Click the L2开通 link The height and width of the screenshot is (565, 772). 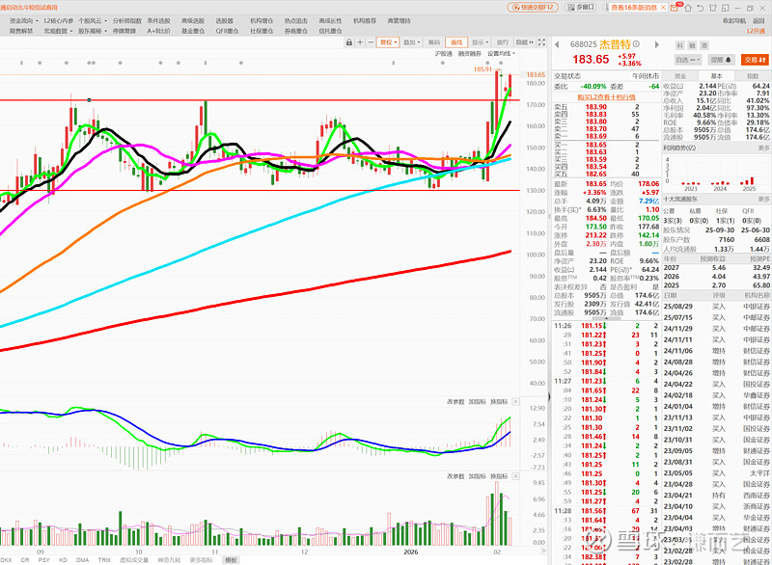coord(757,31)
